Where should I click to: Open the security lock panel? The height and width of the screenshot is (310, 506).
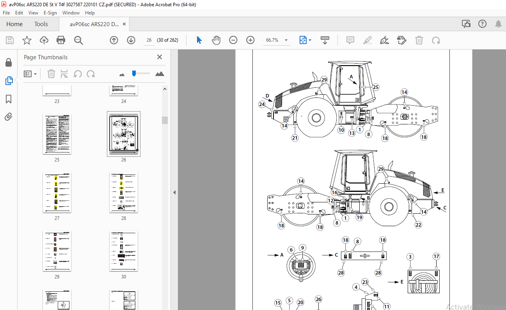pos(8,63)
